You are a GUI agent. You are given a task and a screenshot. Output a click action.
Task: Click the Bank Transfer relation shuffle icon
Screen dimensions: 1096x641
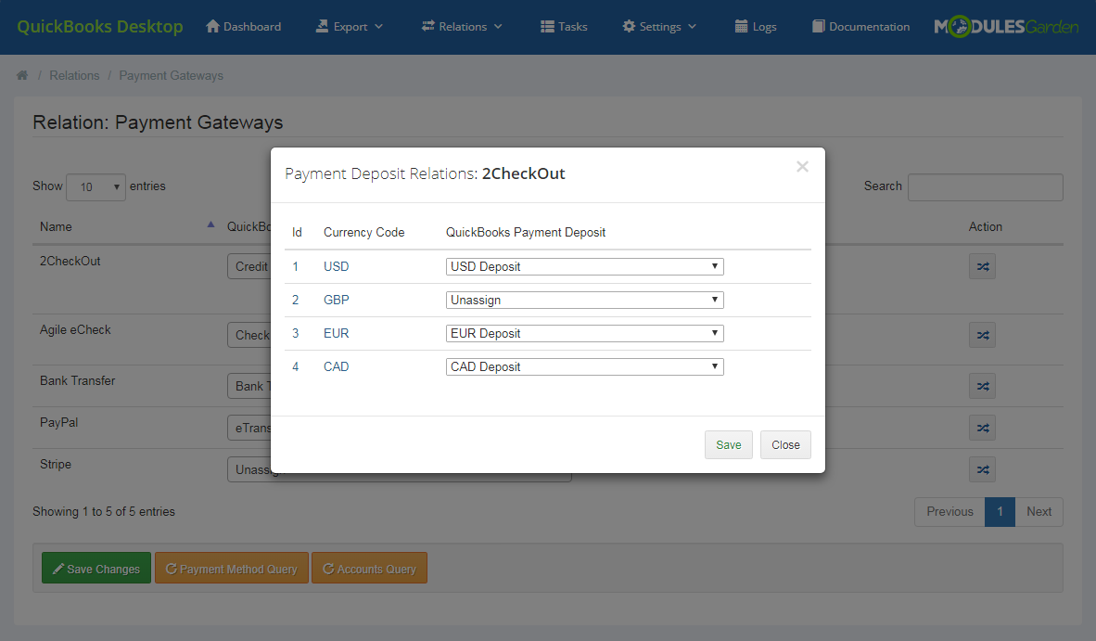point(982,386)
